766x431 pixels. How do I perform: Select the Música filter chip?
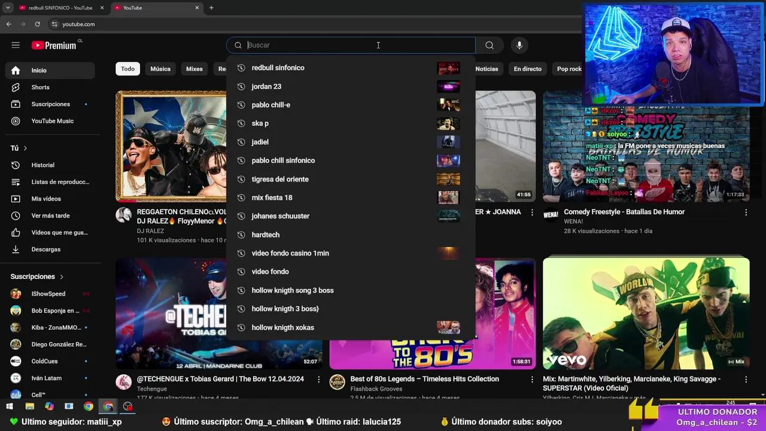pyautogui.click(x=160, y=69)
